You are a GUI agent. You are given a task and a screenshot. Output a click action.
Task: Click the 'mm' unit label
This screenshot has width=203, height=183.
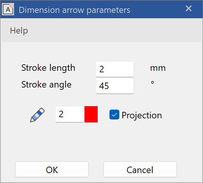158,68
